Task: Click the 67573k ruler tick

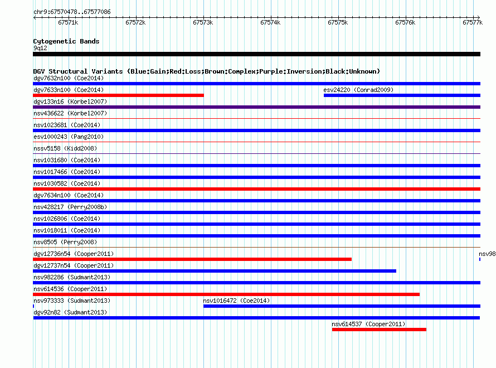Action: tap(203, 22)
